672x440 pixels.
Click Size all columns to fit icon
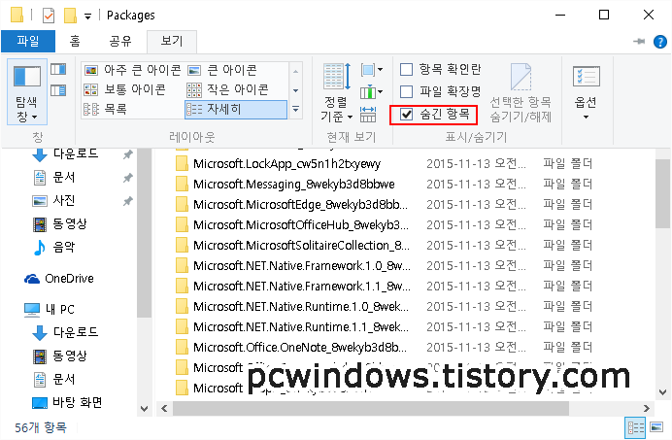[x=368, y=115]
